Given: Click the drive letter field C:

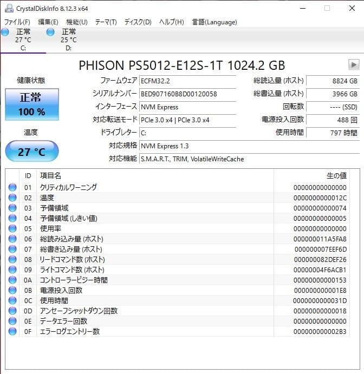Looking at the screenshot, I should [187, 133].
